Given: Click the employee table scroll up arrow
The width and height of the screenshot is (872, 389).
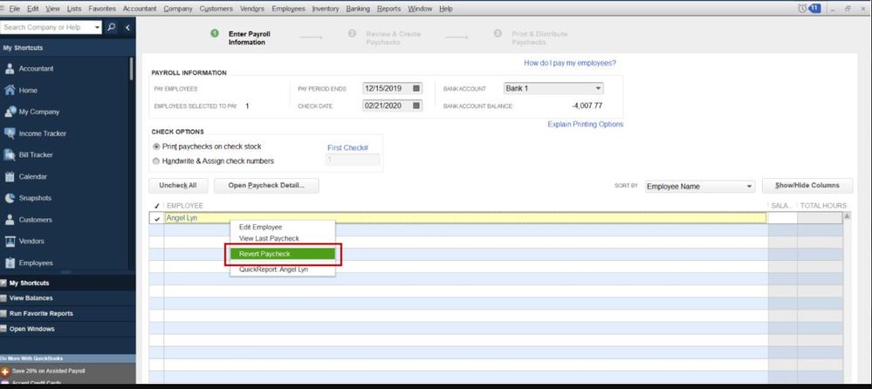Looking at the screenshot, I should [x=847, y=216].
